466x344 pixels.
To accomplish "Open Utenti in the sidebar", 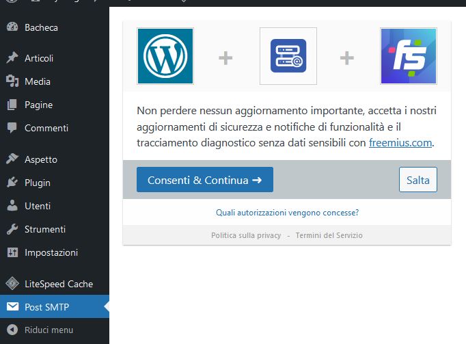I will 55,206.
